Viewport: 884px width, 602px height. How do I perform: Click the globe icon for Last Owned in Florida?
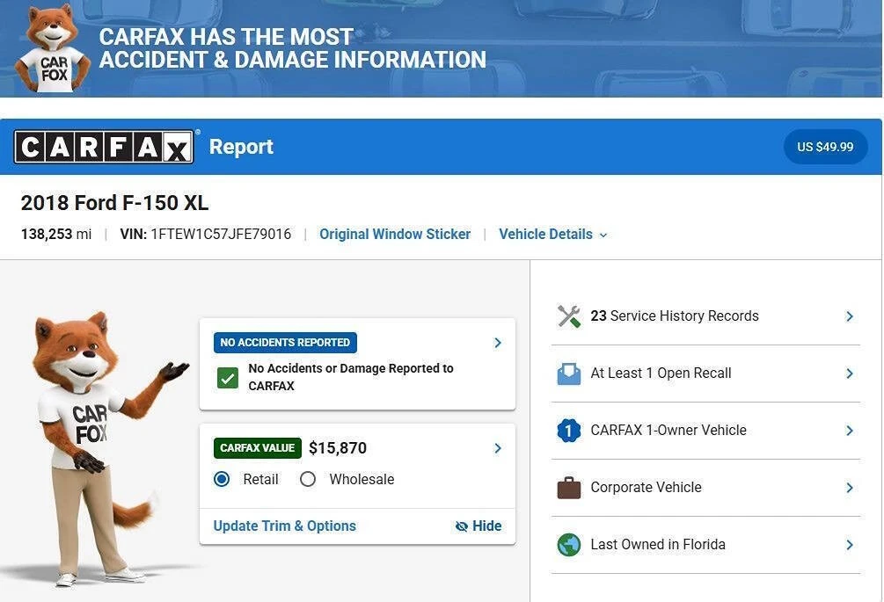[x=569, y=545]
